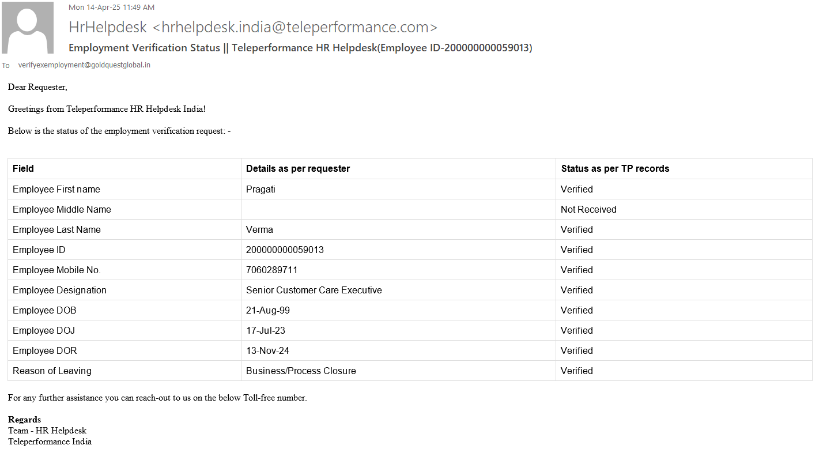Screen dimensions: 823x449
Task: Click the "Not Received" middle name status
Action: pos(588,209)
